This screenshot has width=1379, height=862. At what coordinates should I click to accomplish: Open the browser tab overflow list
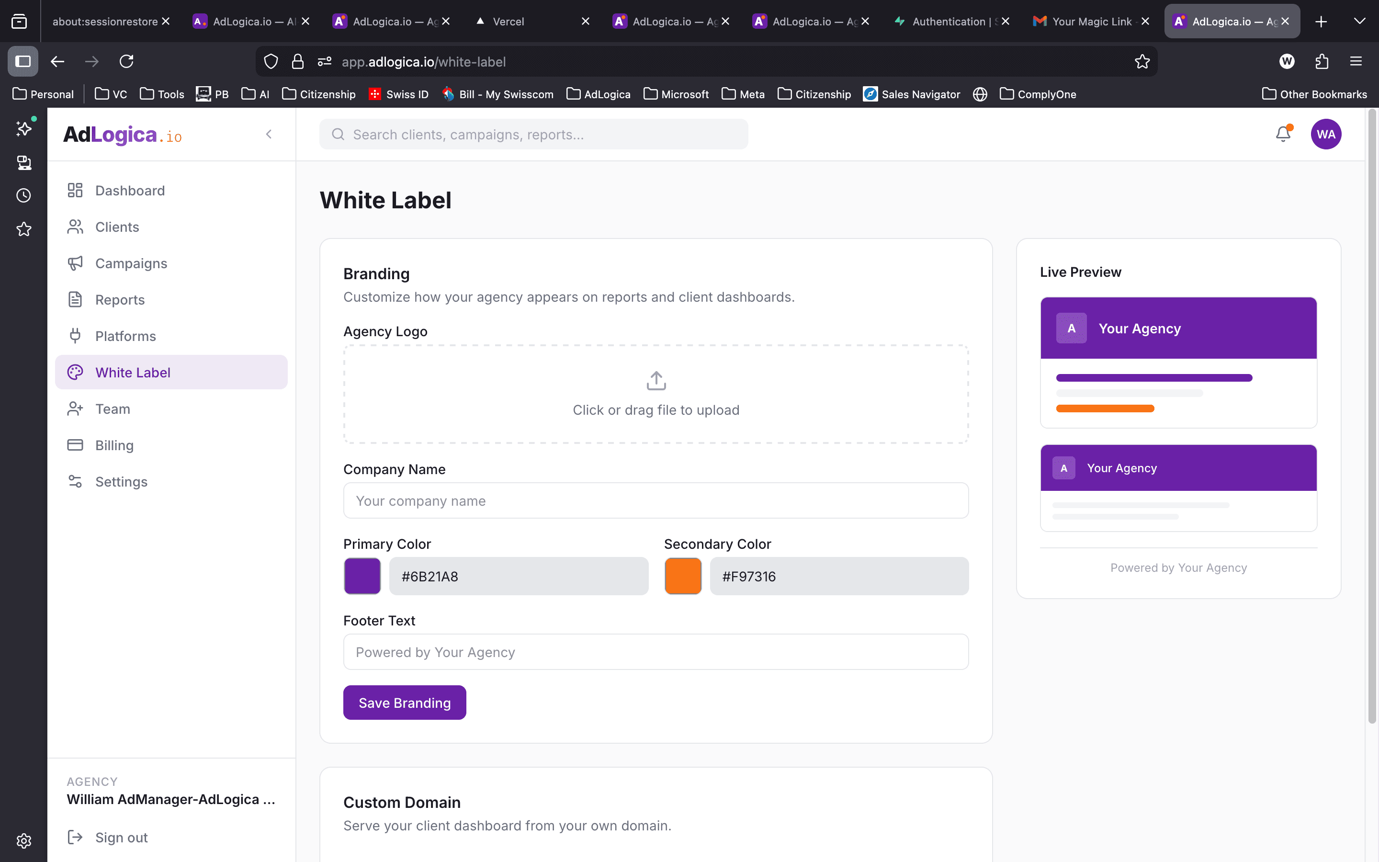click(x=1360, y=21)
